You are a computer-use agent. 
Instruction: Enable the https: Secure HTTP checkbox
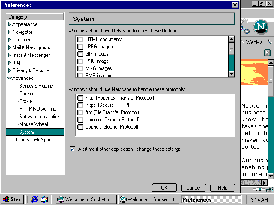tap(80, 105)
